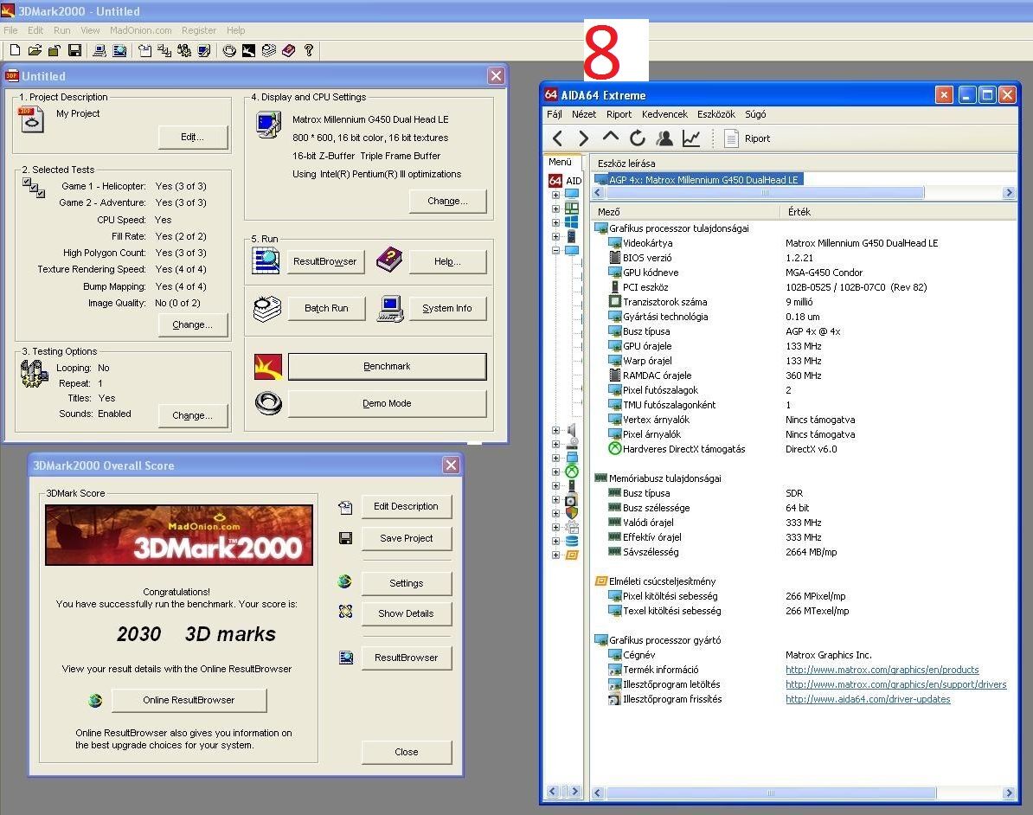Click the Batch Run button
Viewport: 1033px width, 815px height.
click(326, 308)
